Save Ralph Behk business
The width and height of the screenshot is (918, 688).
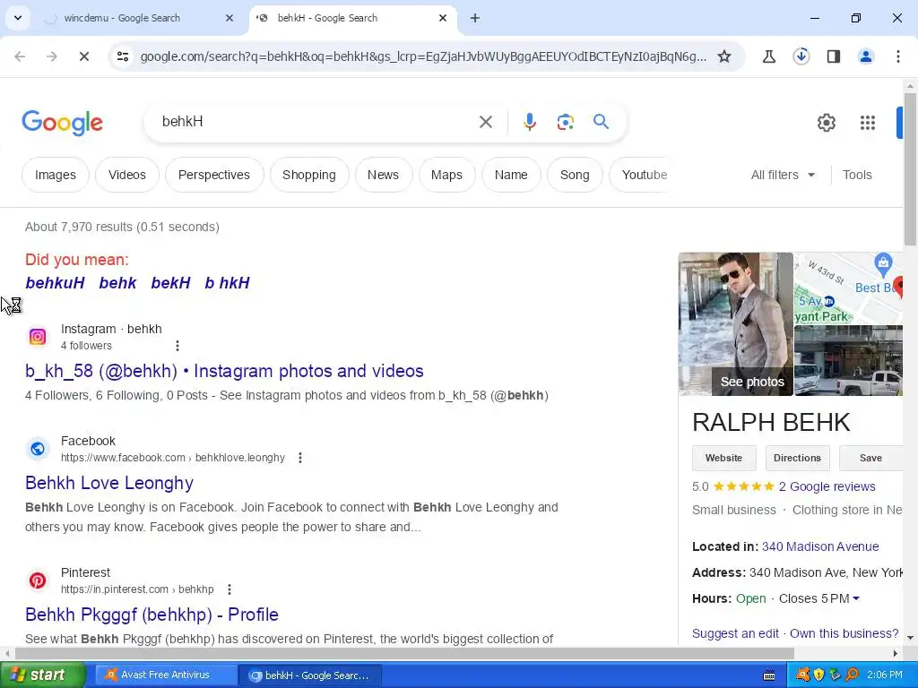pos(870,458)
